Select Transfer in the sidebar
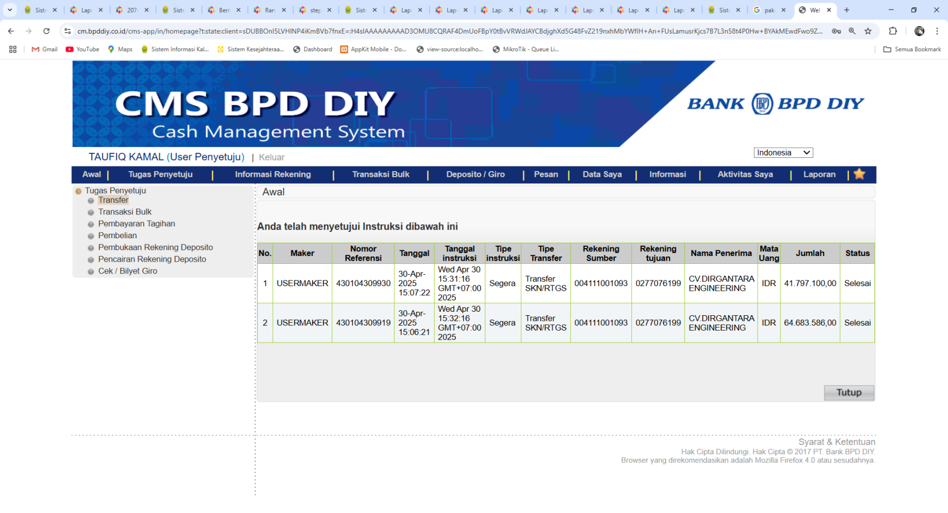This screenshot has height=513, width=948. coord(113,200)
